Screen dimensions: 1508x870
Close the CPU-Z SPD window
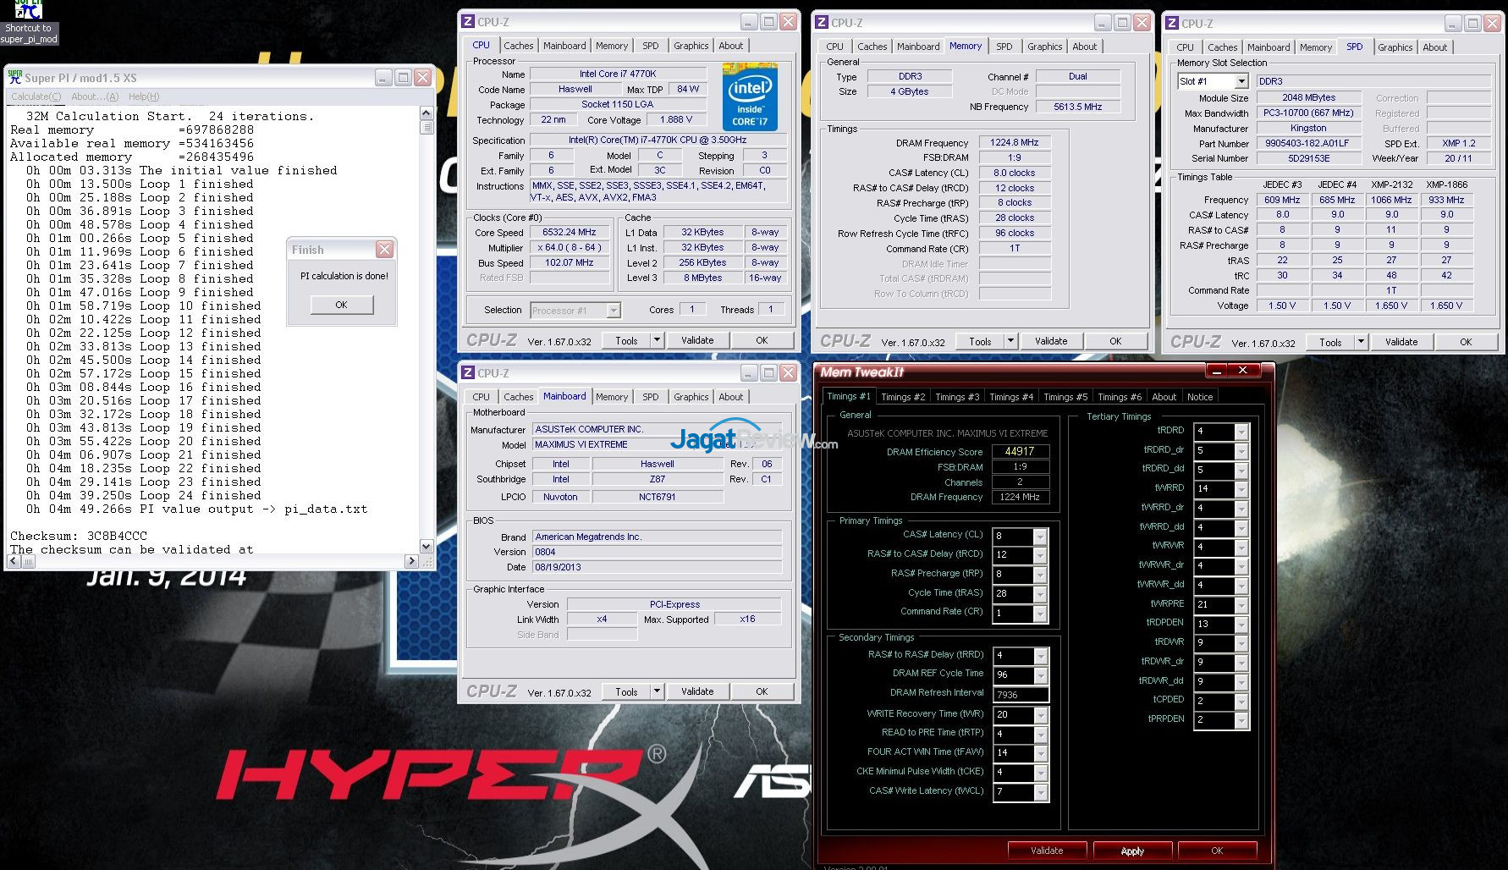(x=1492, y=24)
